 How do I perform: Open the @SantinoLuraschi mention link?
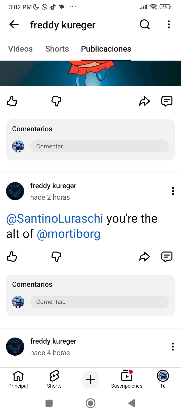pyautogui.click(x=55, y=219)
